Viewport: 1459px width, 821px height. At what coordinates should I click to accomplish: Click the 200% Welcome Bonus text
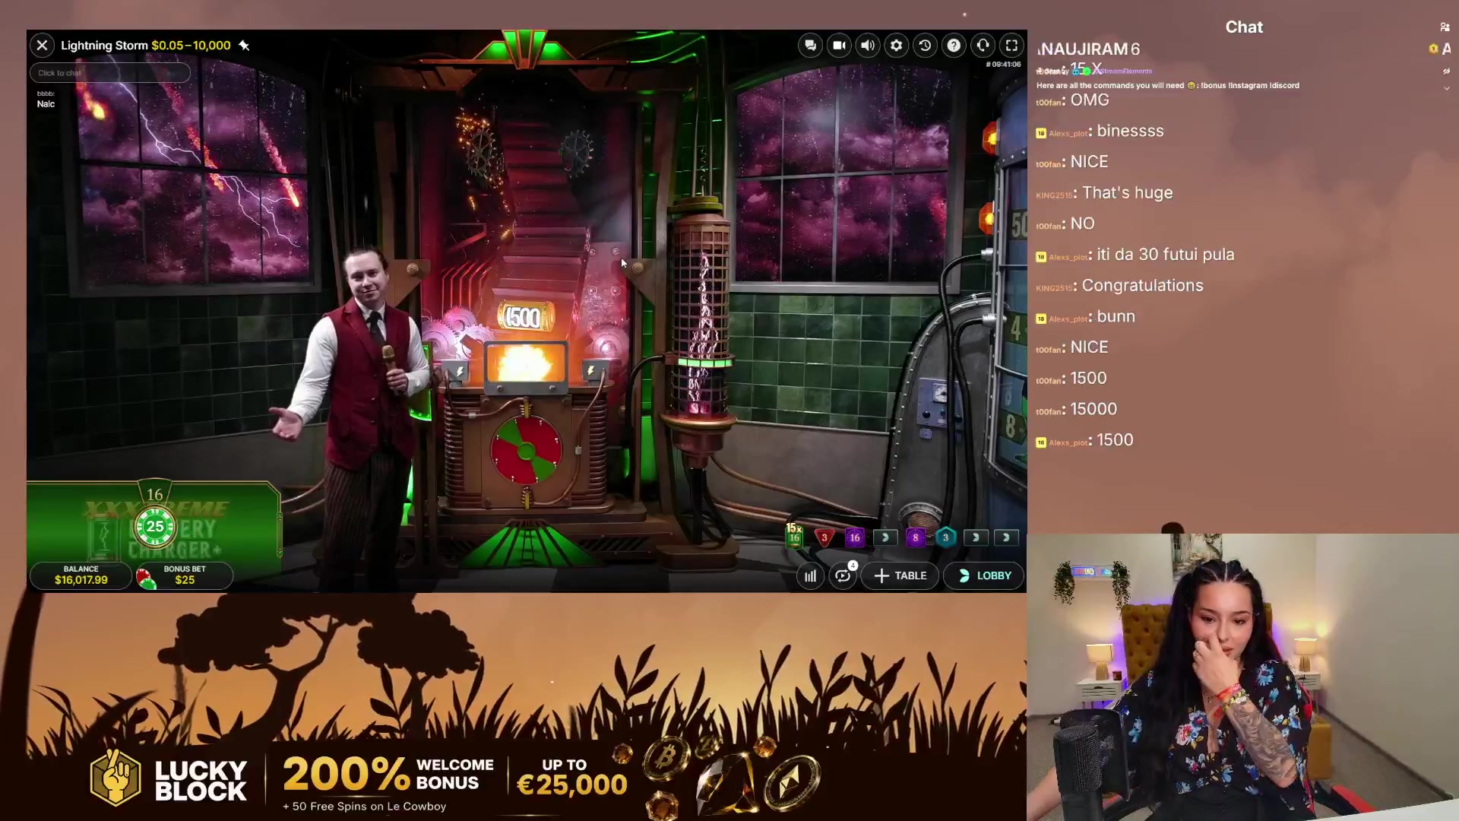coord(388,775)
